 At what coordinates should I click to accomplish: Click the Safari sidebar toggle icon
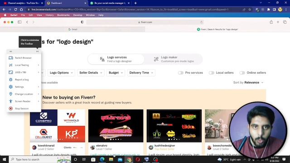click(19, 22)
